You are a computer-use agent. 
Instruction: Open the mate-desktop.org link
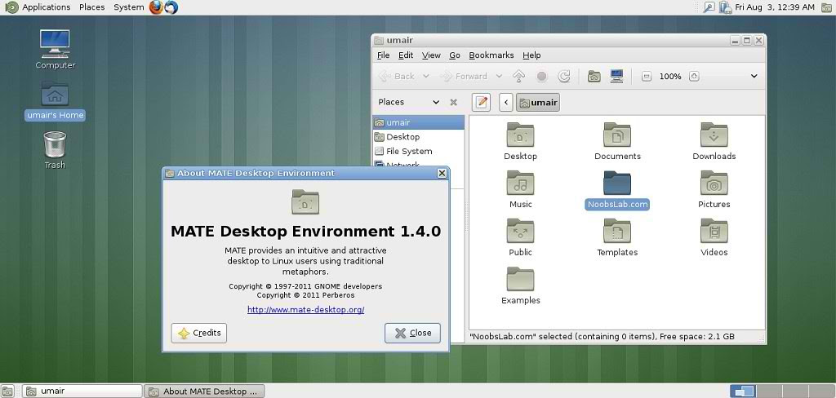click(x=306, y=310)
